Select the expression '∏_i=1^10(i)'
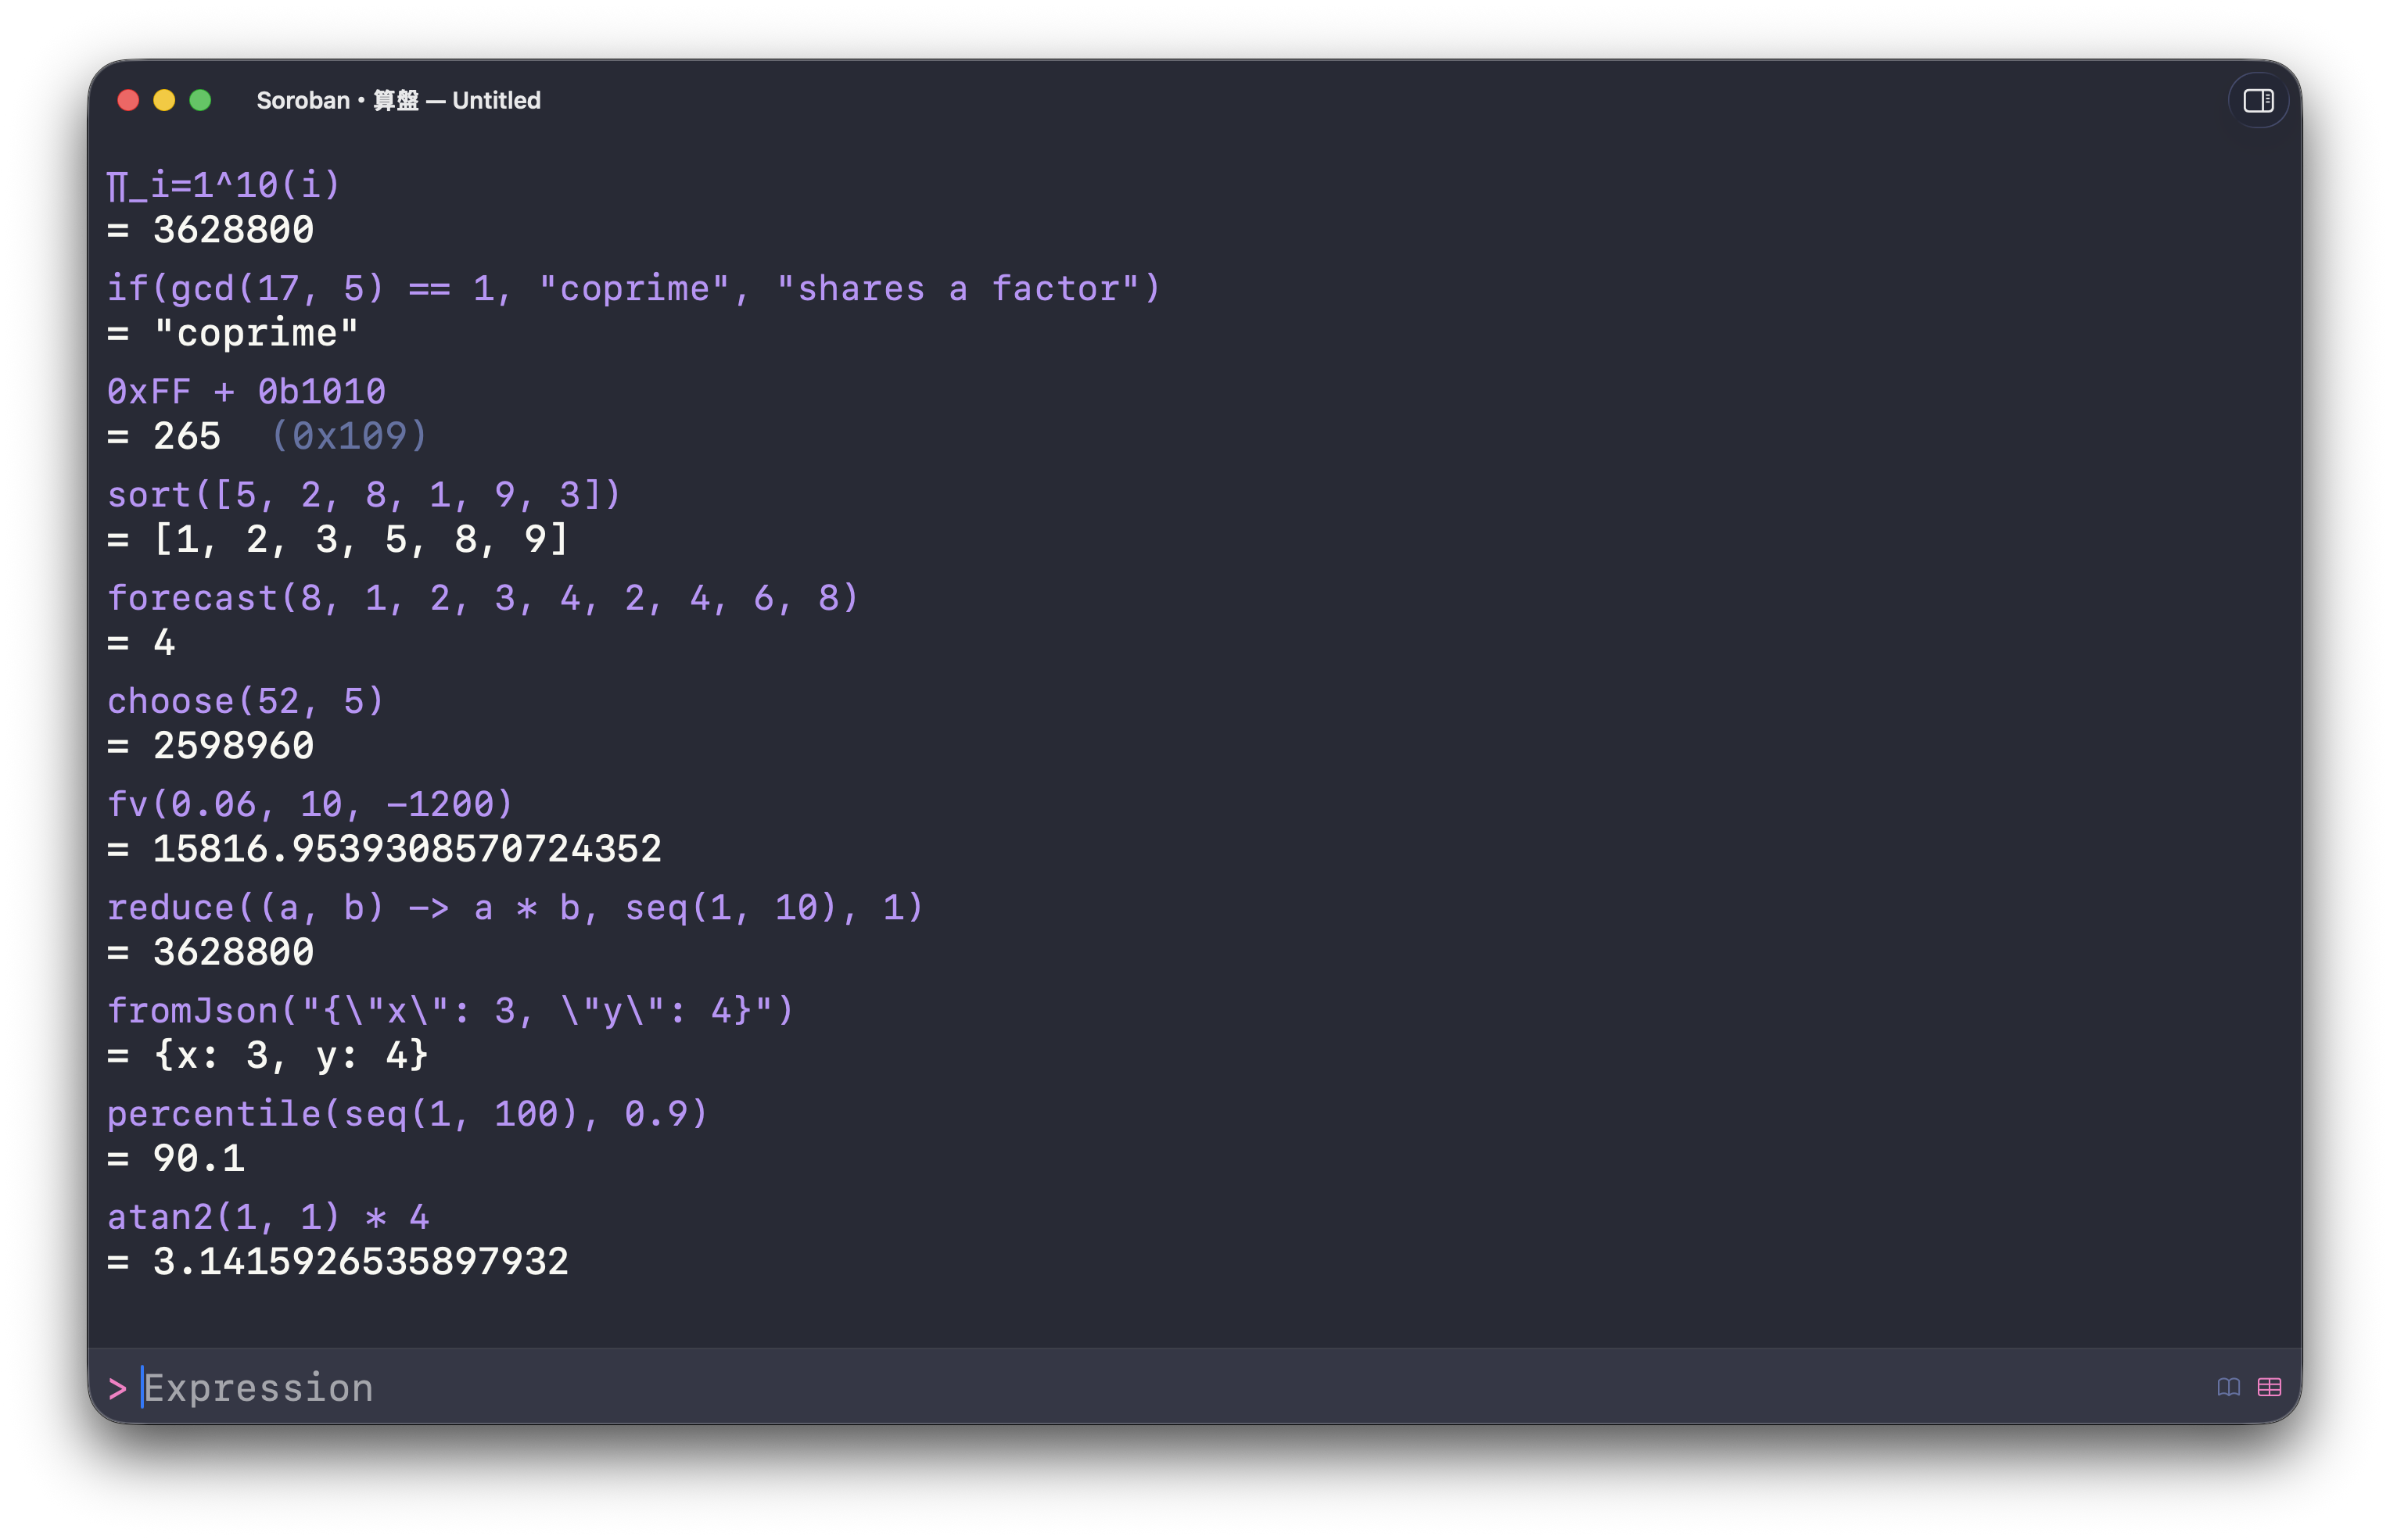Viewport: 2390px width, 1540px height. pos(224,185)
